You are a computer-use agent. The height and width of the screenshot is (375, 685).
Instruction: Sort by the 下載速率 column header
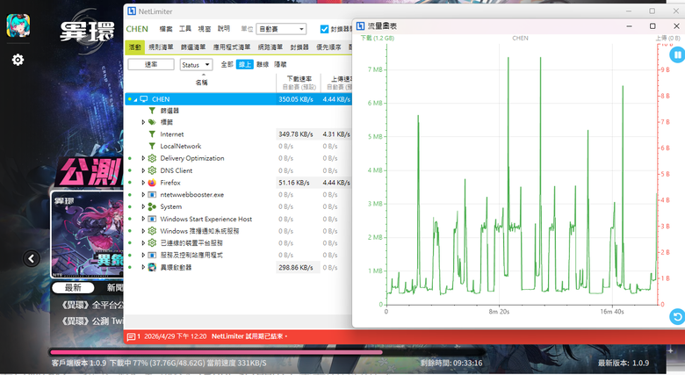pos(299,83)
